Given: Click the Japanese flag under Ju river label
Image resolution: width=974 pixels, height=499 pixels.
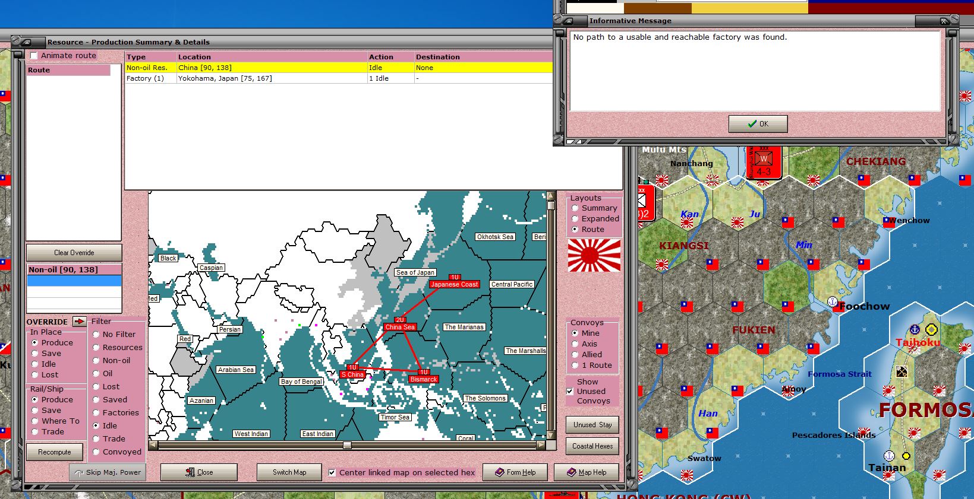Looking at the screenshot, I should (x=737, y=223).
